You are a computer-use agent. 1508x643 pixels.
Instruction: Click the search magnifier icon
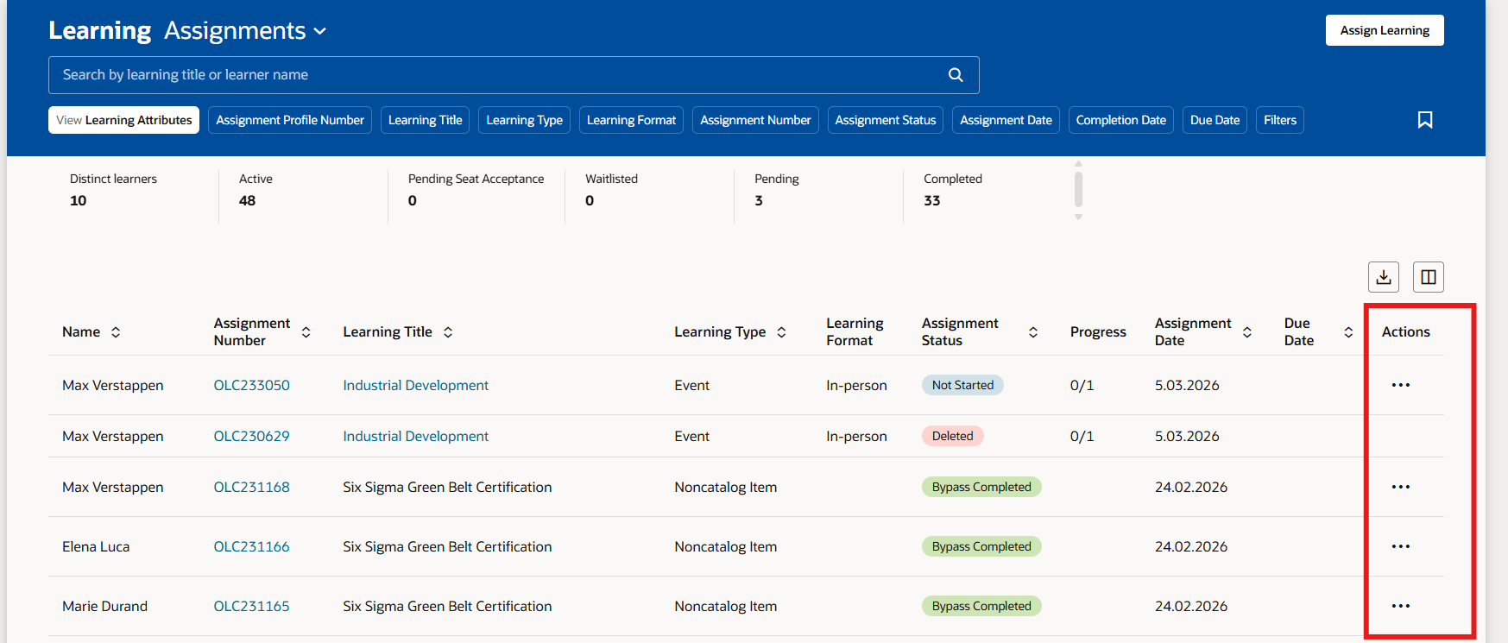pos(956,75)
